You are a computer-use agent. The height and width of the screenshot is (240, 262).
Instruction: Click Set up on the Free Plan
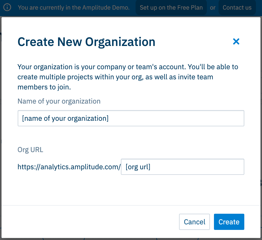(171, 8)
